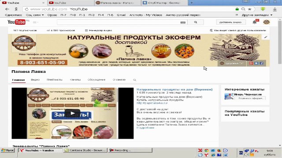282x158 pixels.
Task: Close the first YouTube tab
Action: (43, 3)
